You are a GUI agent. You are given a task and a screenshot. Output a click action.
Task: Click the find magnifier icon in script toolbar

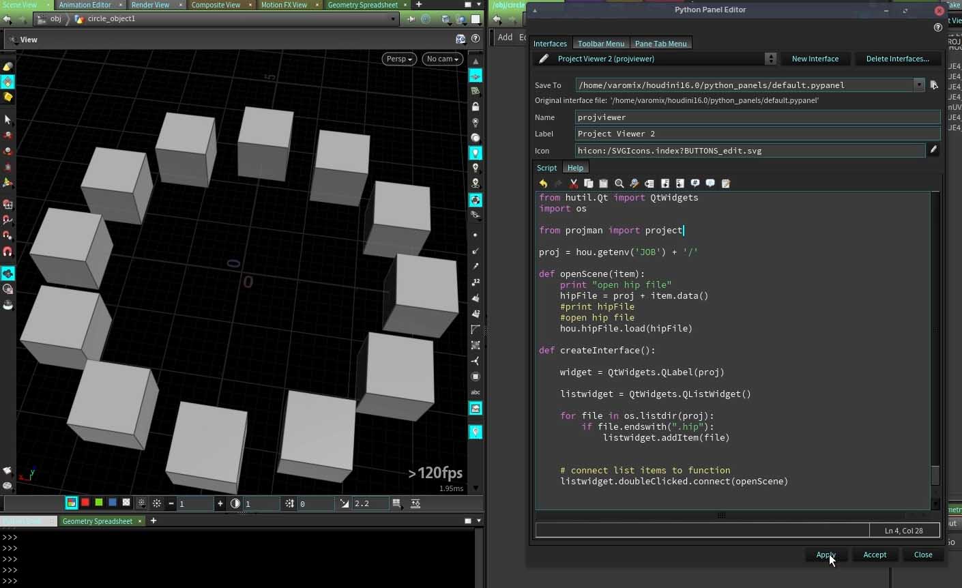(x=619, y=183)
